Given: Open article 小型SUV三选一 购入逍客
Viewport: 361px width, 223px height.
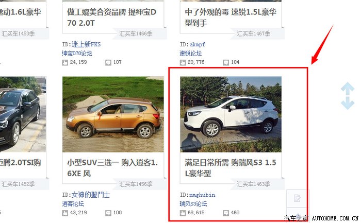Looking at the screenshot, I should point(112,168).
